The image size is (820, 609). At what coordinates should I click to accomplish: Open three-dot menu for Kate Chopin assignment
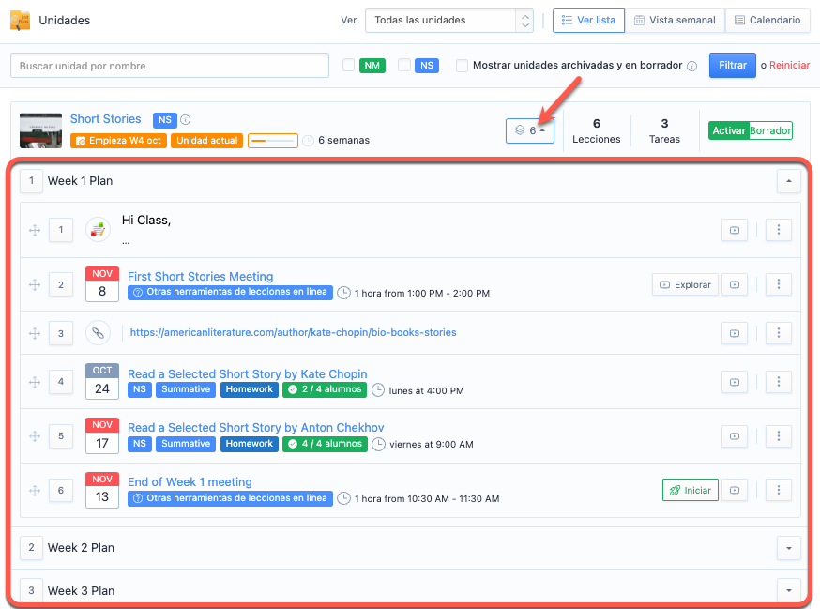pos(779,381)
